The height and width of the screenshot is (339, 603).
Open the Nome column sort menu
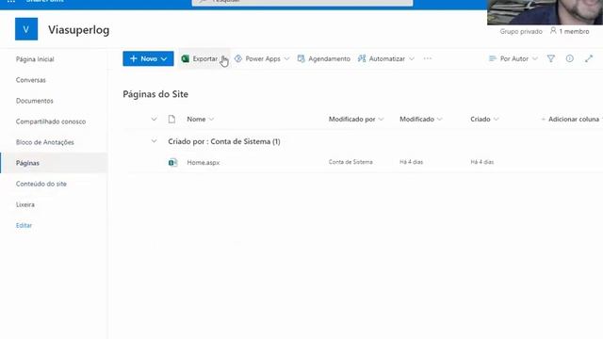click(200, 120)
